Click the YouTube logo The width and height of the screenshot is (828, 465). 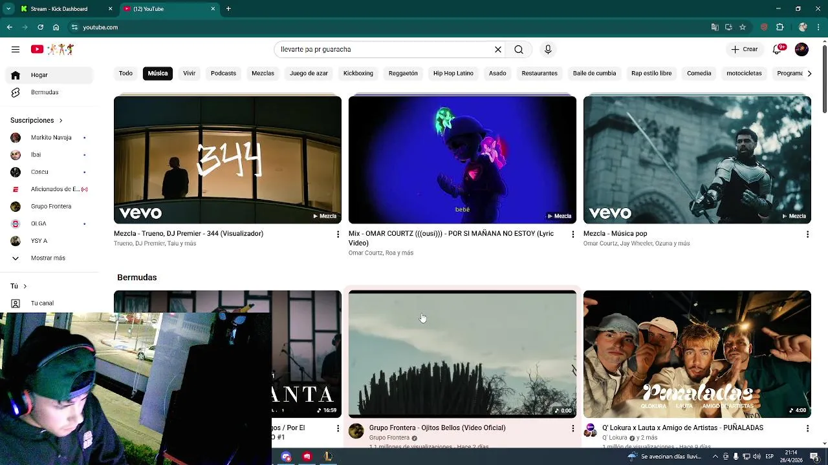pos(53,49)
